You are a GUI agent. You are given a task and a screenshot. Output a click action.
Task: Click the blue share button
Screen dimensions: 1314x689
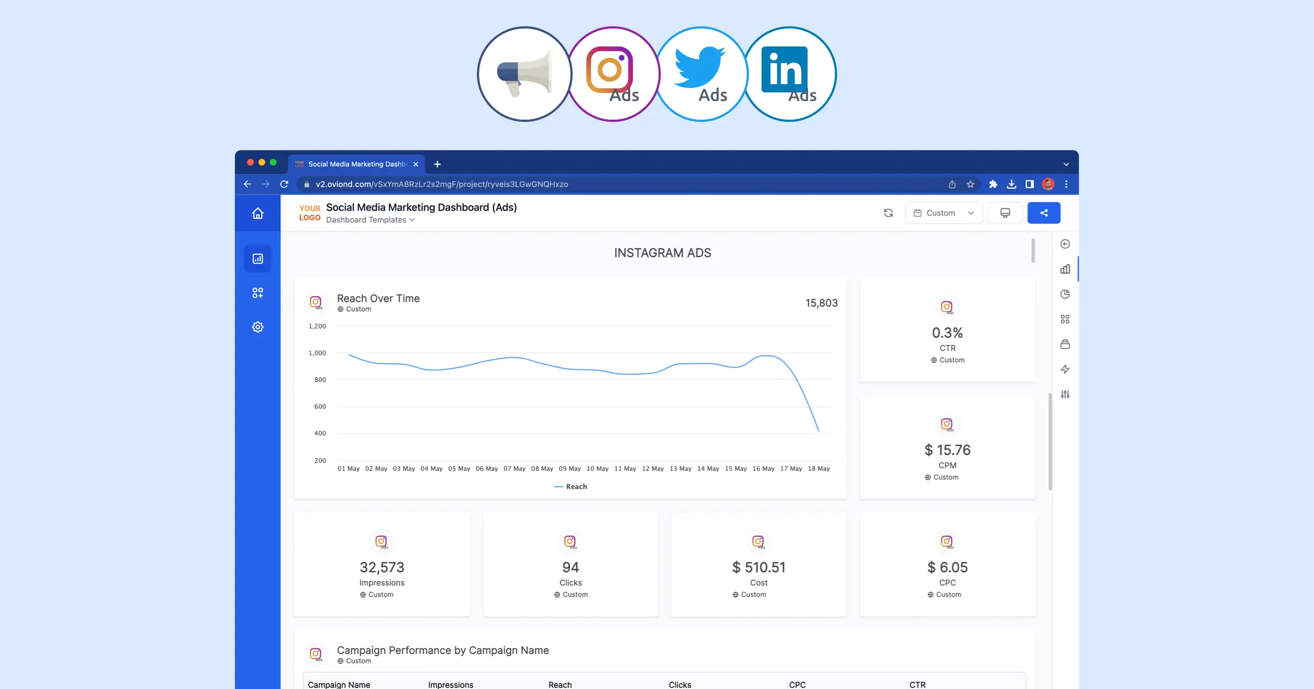(1044, 213)
